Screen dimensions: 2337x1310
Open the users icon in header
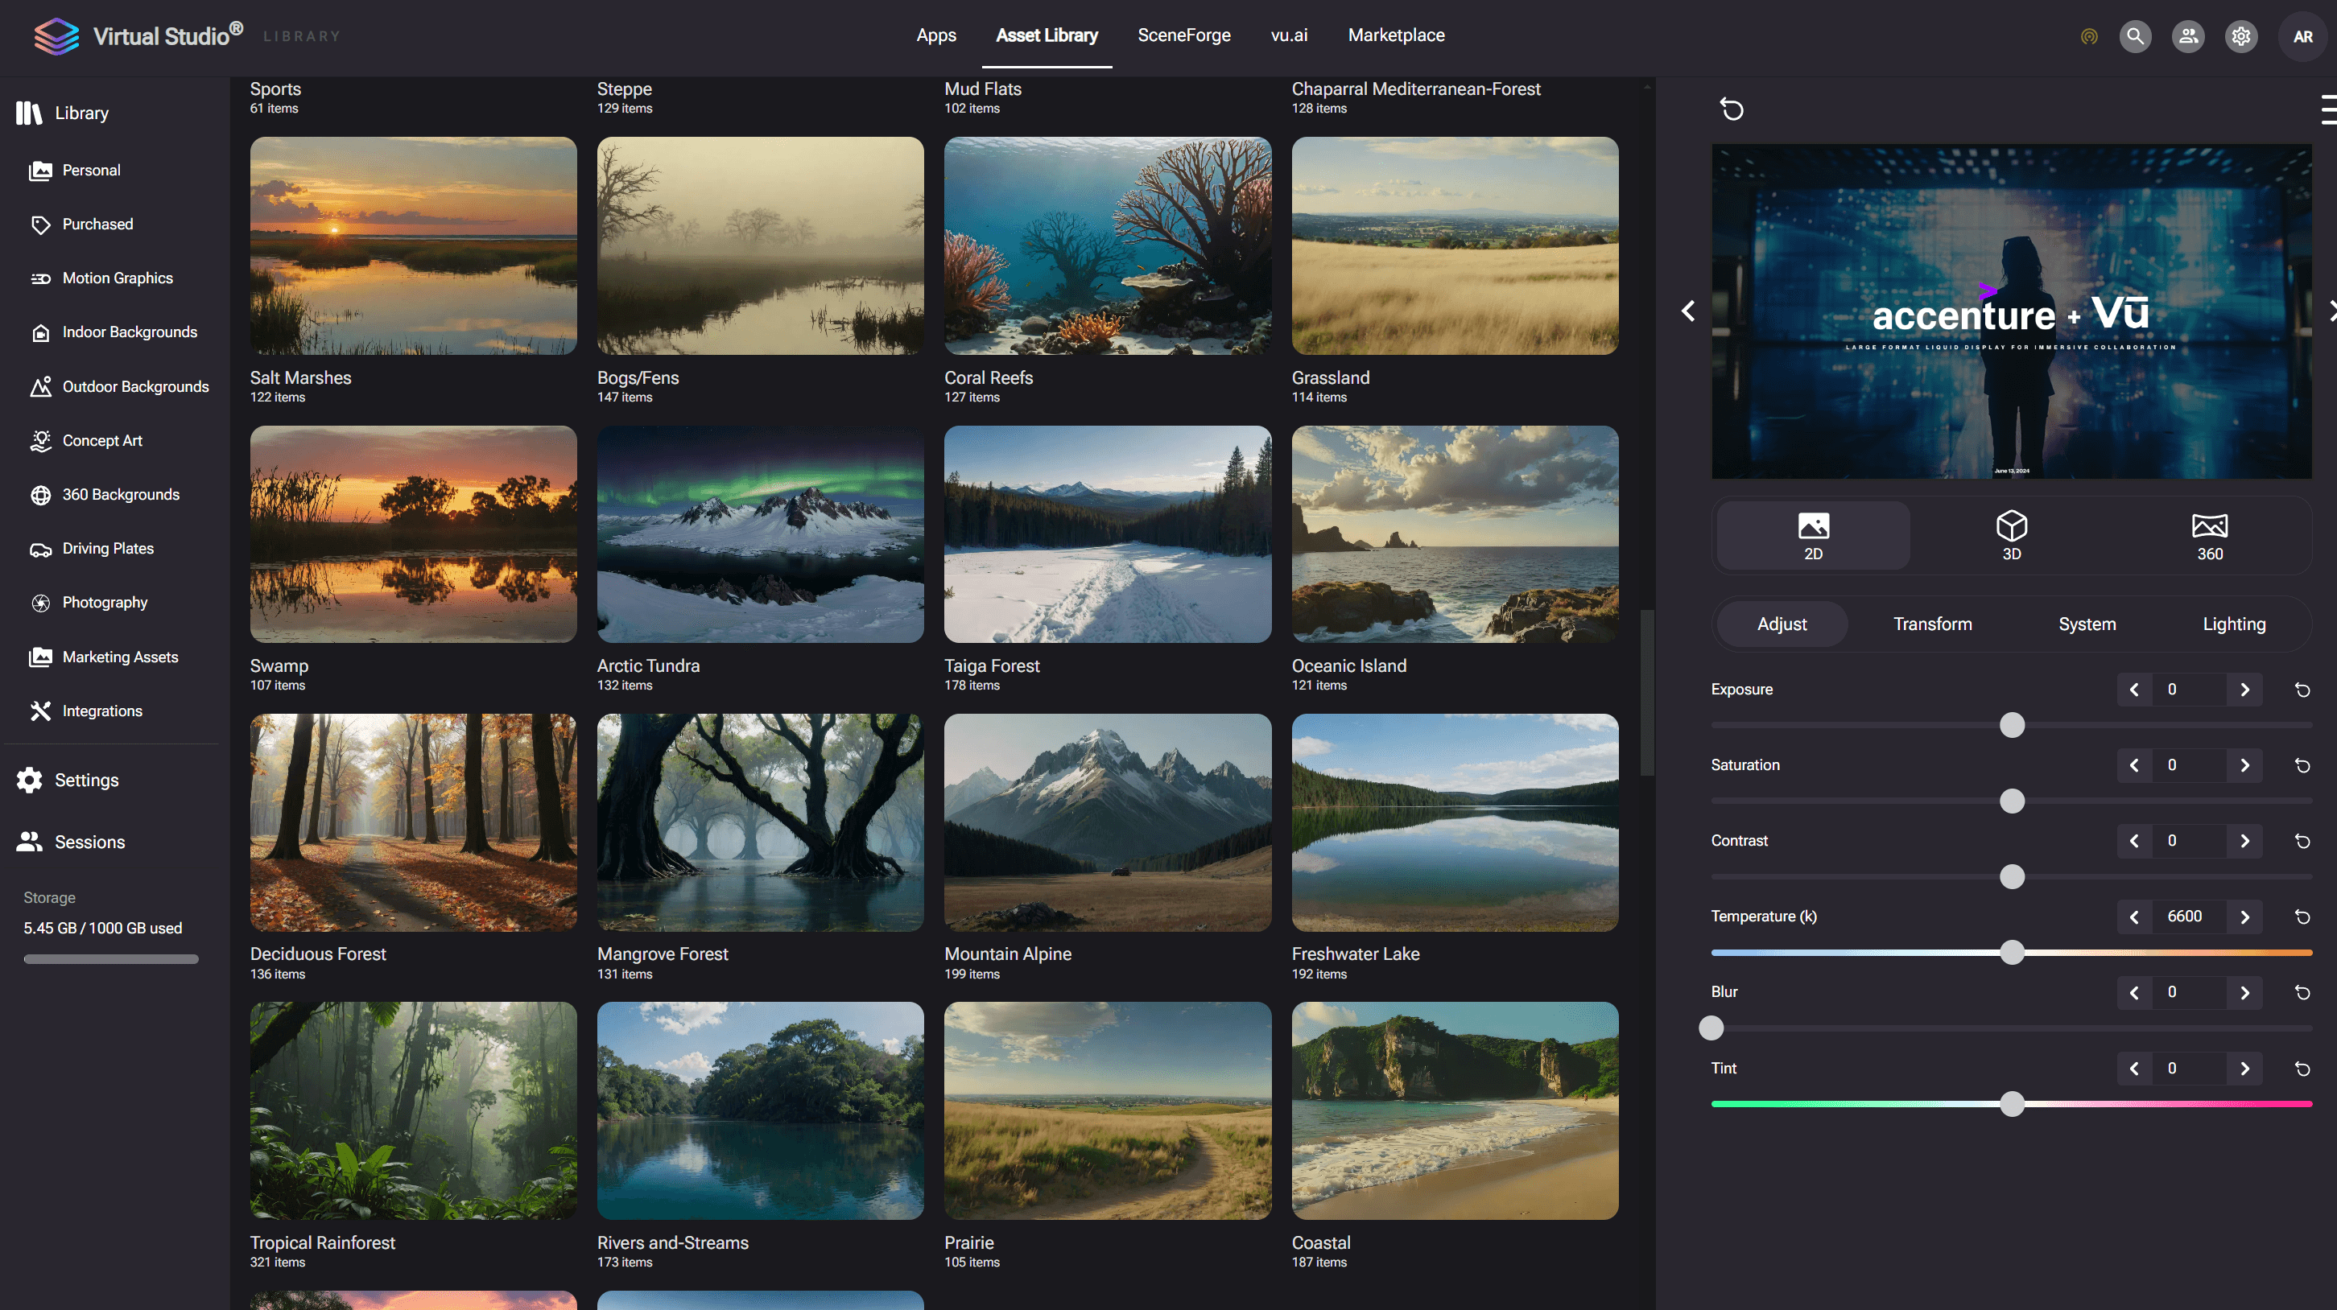[2187, 36]
